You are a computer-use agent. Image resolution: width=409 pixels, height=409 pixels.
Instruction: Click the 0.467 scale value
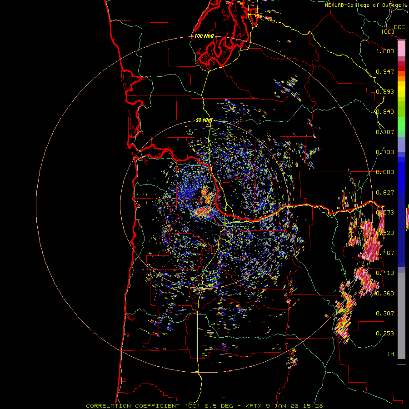coord(385,253)
